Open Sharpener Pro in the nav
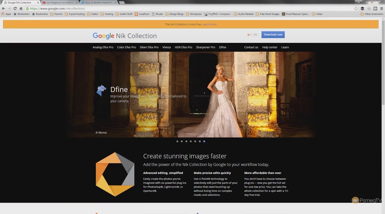The height and width of the screenshot is (214, 385). [x=205, y=47]
